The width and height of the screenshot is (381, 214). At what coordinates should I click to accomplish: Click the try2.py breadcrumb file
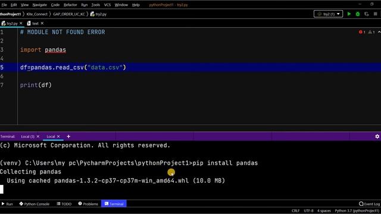pos(98,14)
